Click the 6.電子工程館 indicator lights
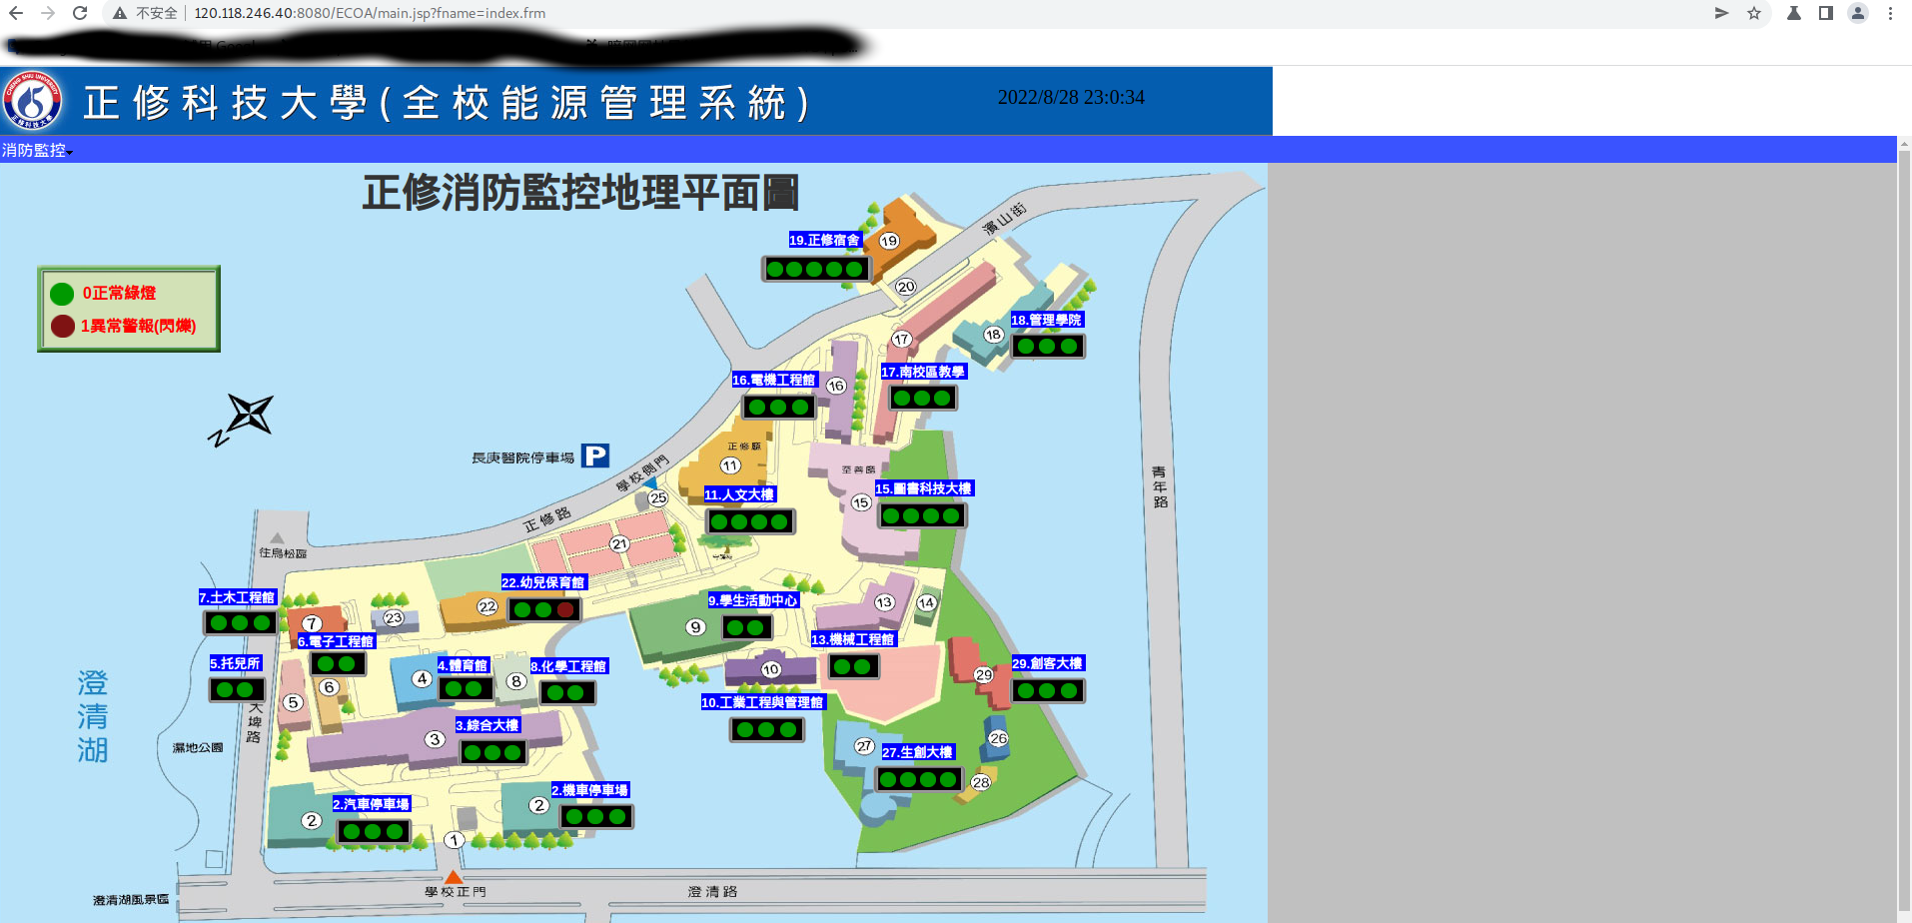Image resolution: width=1912 pixels, height=923 pixels. click(338, 663)
